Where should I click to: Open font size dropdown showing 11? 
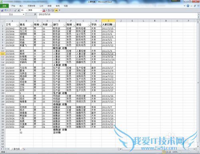(27, 10)
